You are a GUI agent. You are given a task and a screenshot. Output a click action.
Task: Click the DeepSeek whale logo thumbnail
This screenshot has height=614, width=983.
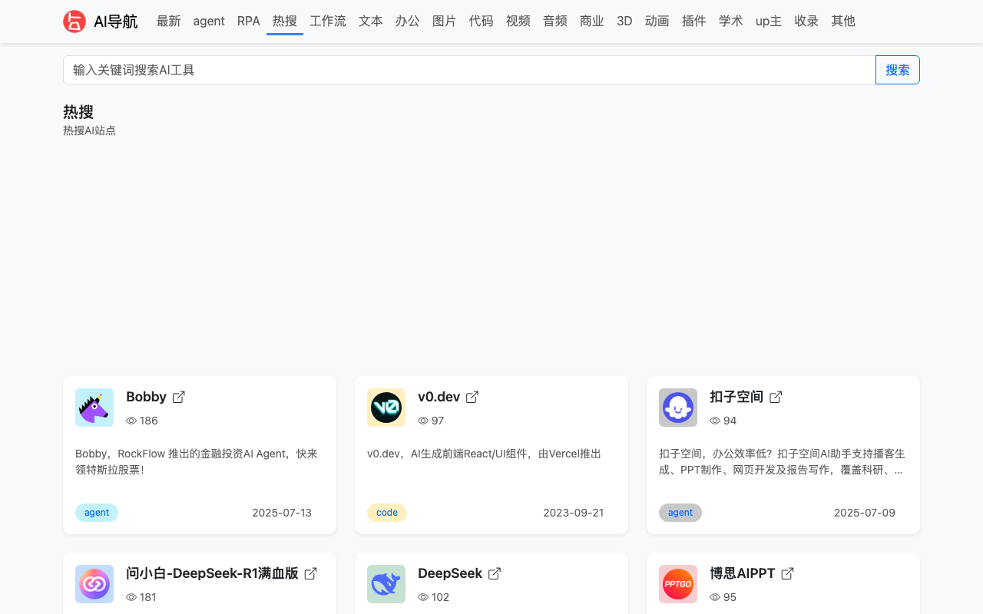[386, 584]
